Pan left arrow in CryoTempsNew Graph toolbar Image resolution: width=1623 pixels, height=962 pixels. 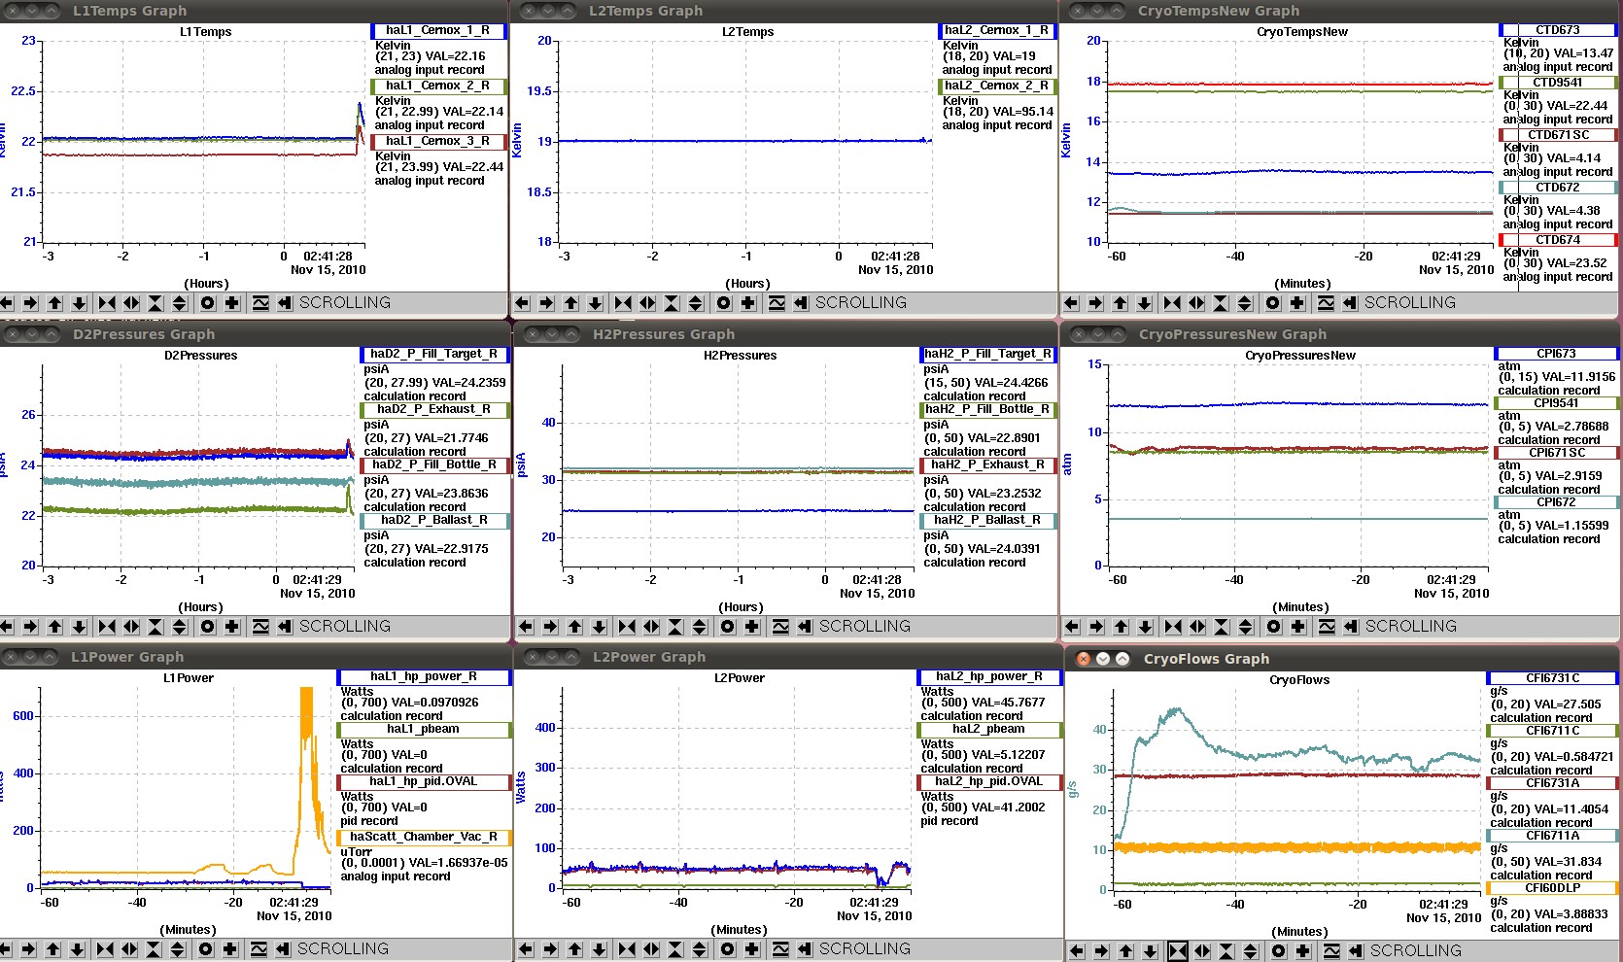1071,303
